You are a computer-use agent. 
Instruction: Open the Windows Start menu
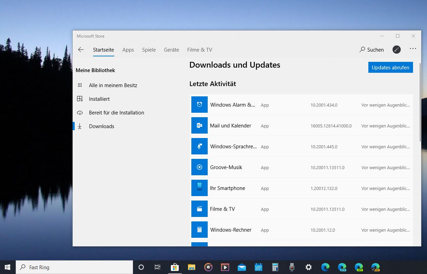tap(8, 267)
